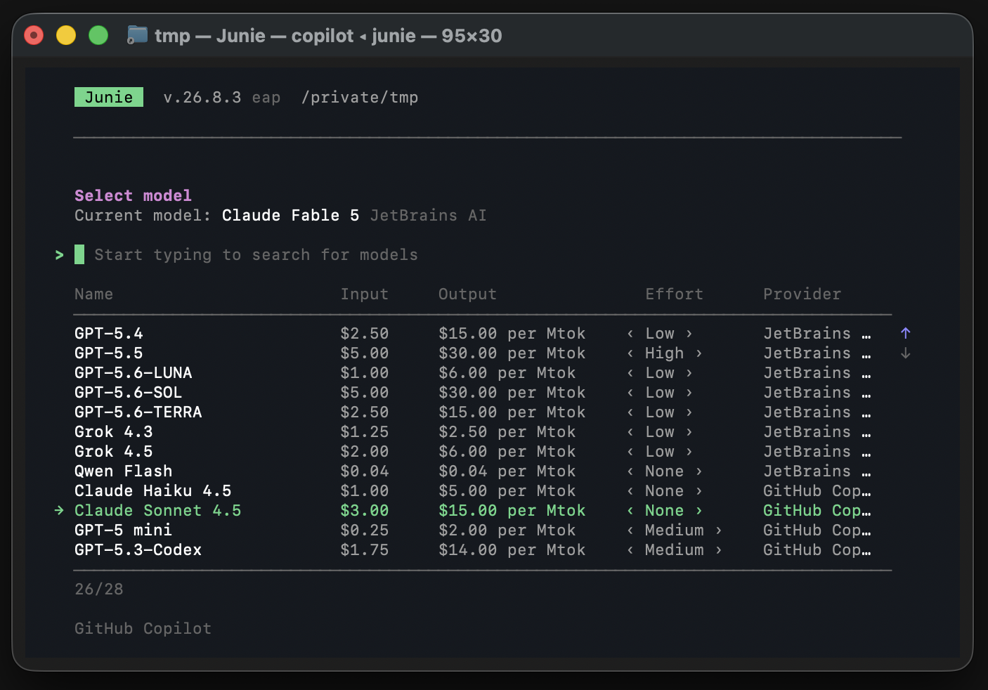Click the green GitHub Cop… provider cell

tap(817, 511)
